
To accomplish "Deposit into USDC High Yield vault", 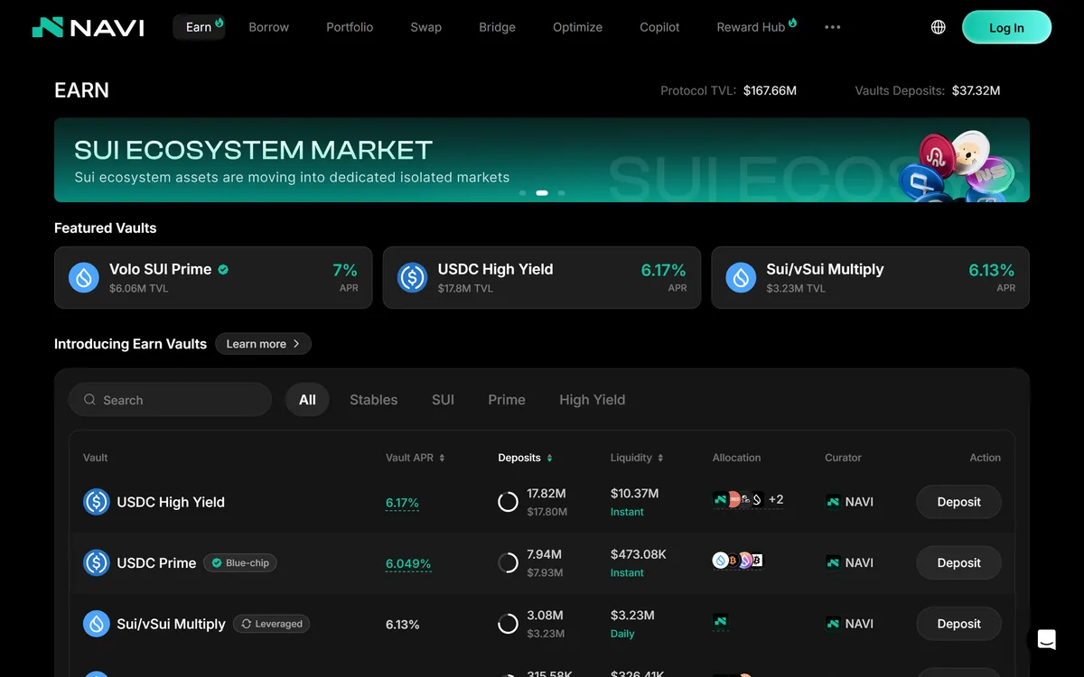I will click(958, 502).
